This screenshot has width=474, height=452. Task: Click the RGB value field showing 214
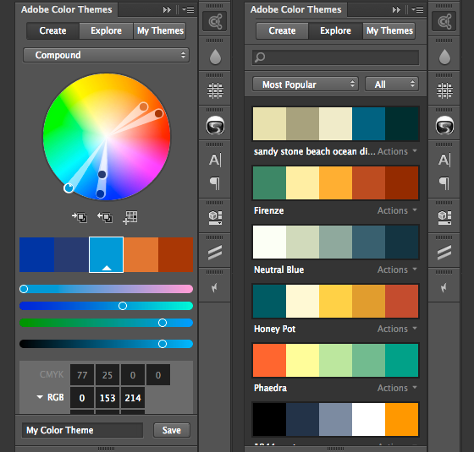pyautogui.click(x=133, y=398)
